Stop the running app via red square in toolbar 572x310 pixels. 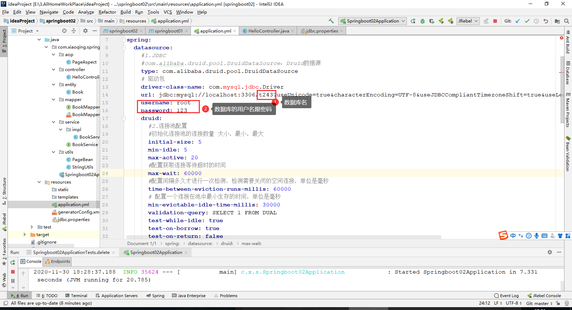point(495,21)
